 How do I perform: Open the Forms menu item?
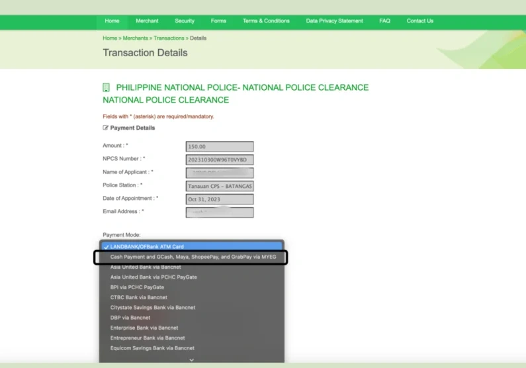218,21
